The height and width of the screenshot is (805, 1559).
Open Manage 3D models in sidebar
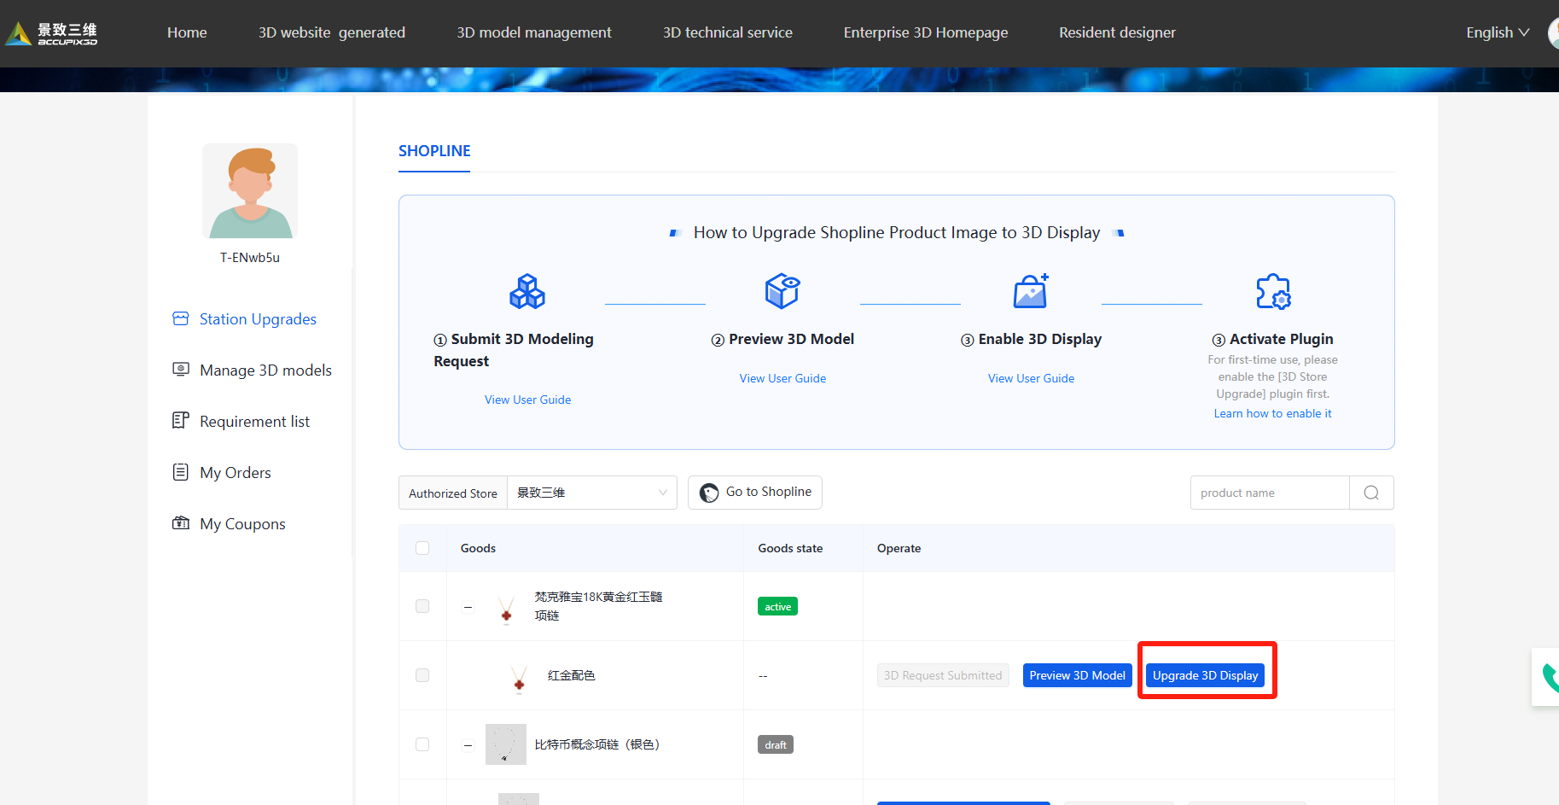265,370
